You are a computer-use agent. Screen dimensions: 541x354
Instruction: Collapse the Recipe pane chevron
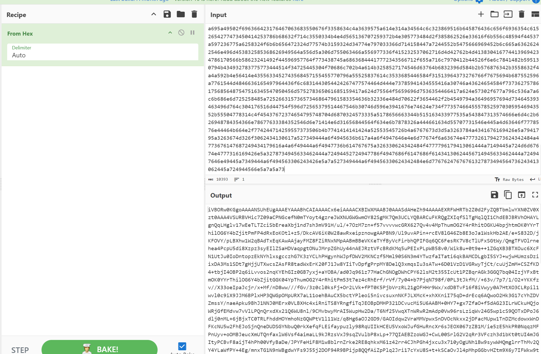(x=154, y=14)
